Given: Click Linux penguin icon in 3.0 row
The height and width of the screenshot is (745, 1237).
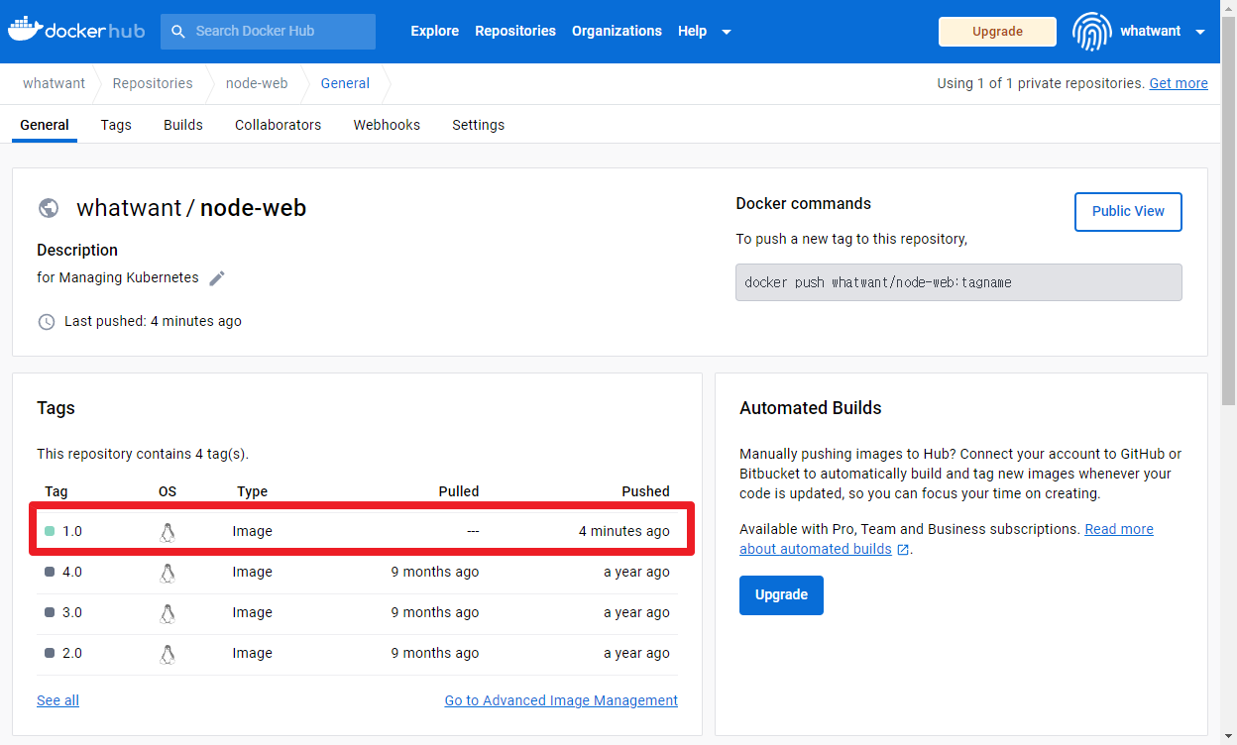Looking at the screenshot, I should (x=168, y=613).
